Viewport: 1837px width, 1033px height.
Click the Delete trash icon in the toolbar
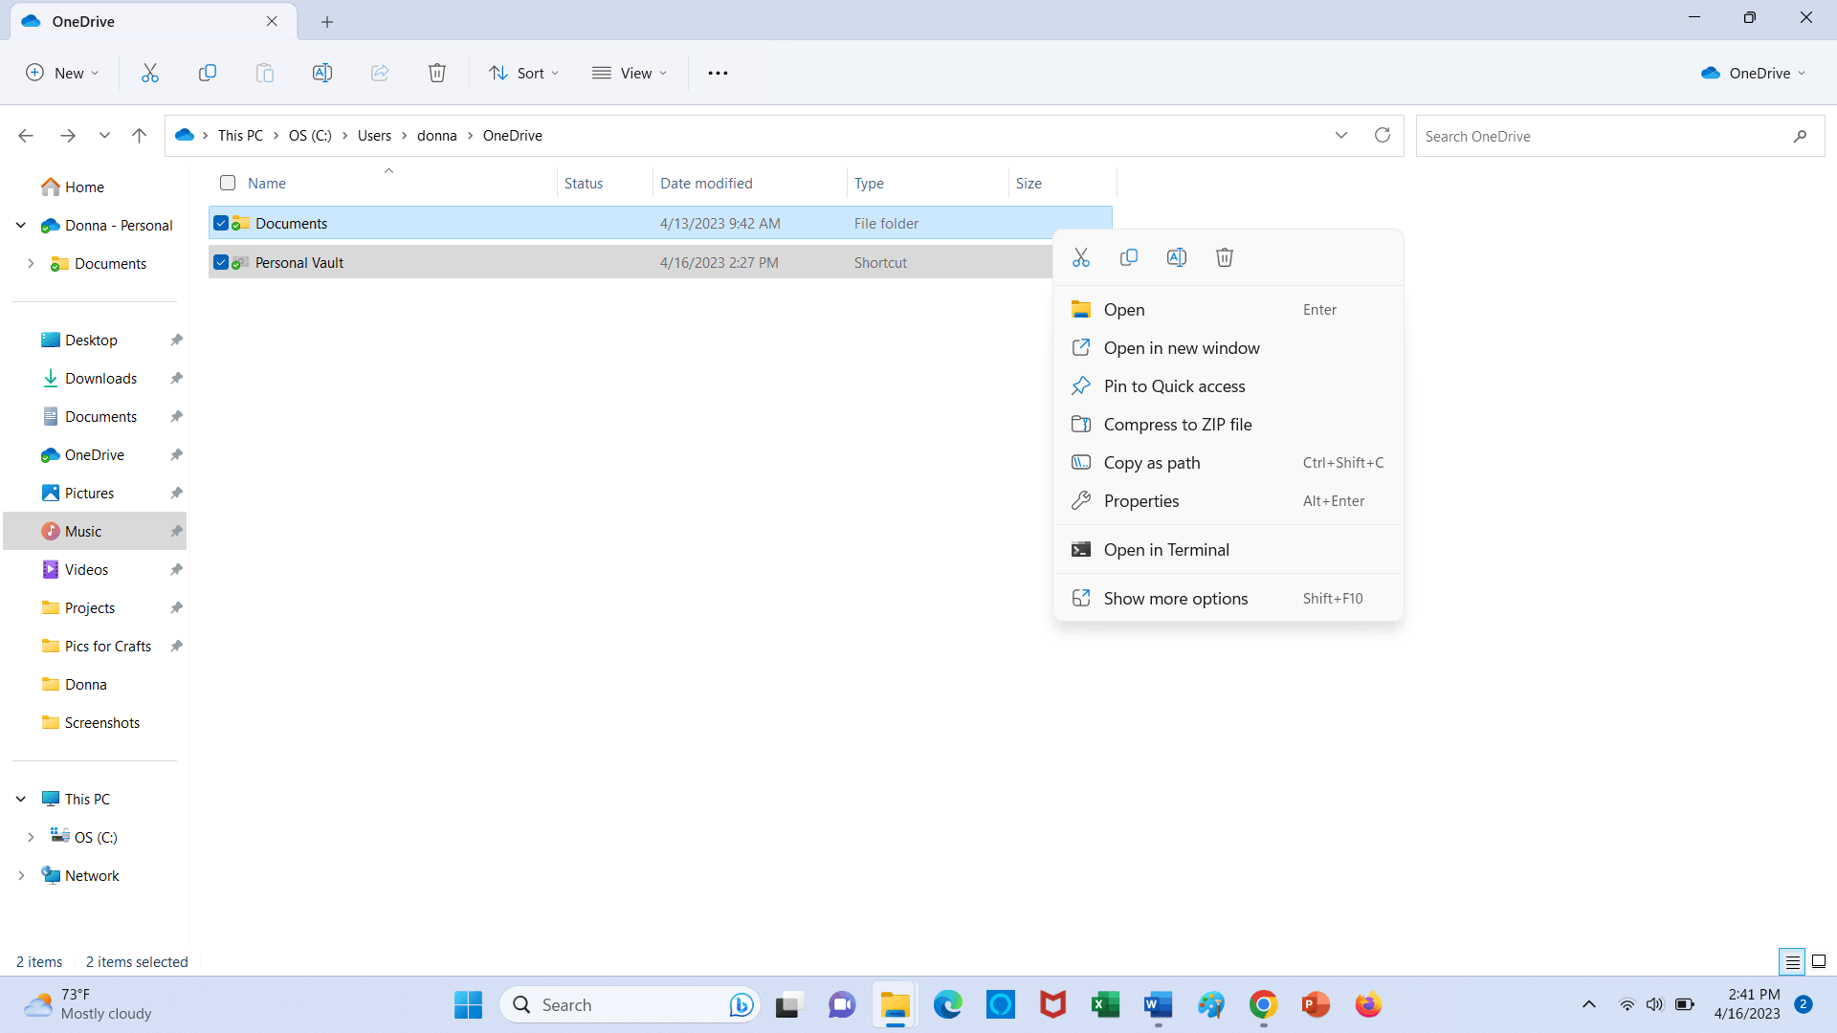tap(437, 73)
